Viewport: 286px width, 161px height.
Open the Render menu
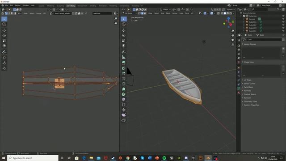18,5
